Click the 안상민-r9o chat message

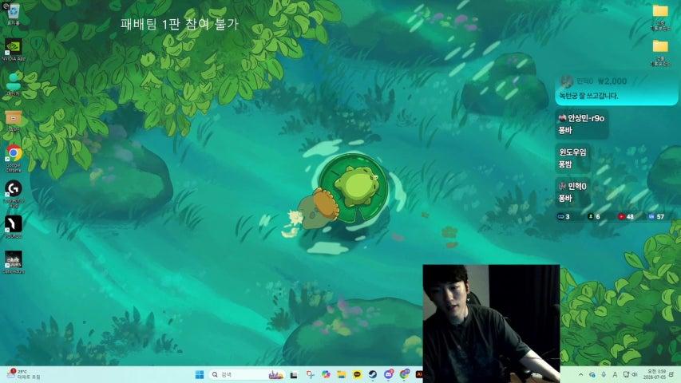[x=581, y=124]
